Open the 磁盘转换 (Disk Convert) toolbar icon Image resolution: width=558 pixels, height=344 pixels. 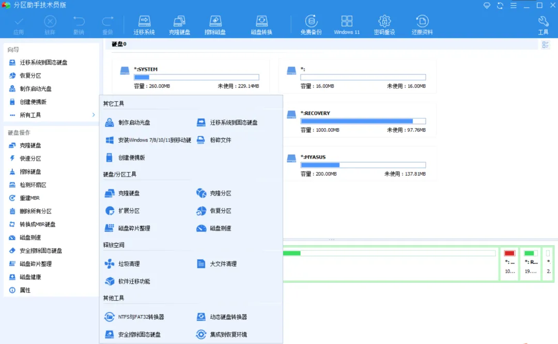[261, 23]
